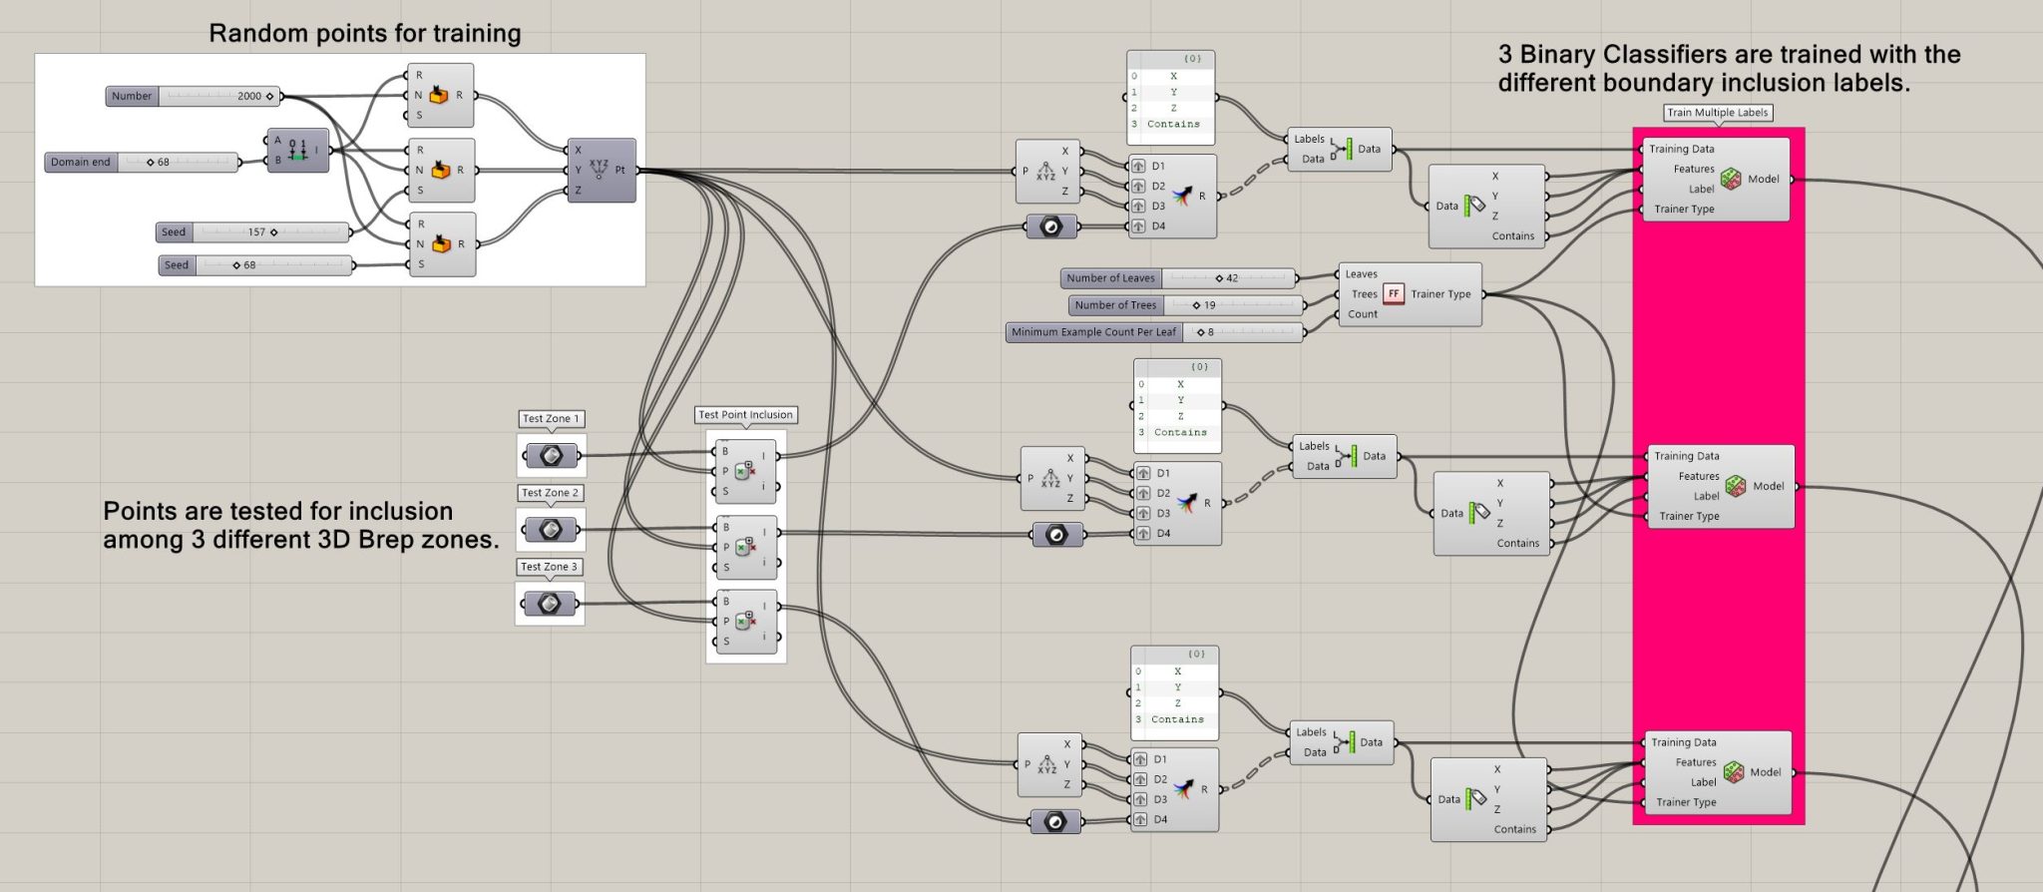Click the Minimum Example Count Per Leaf slider

(x=1154, y=332)
